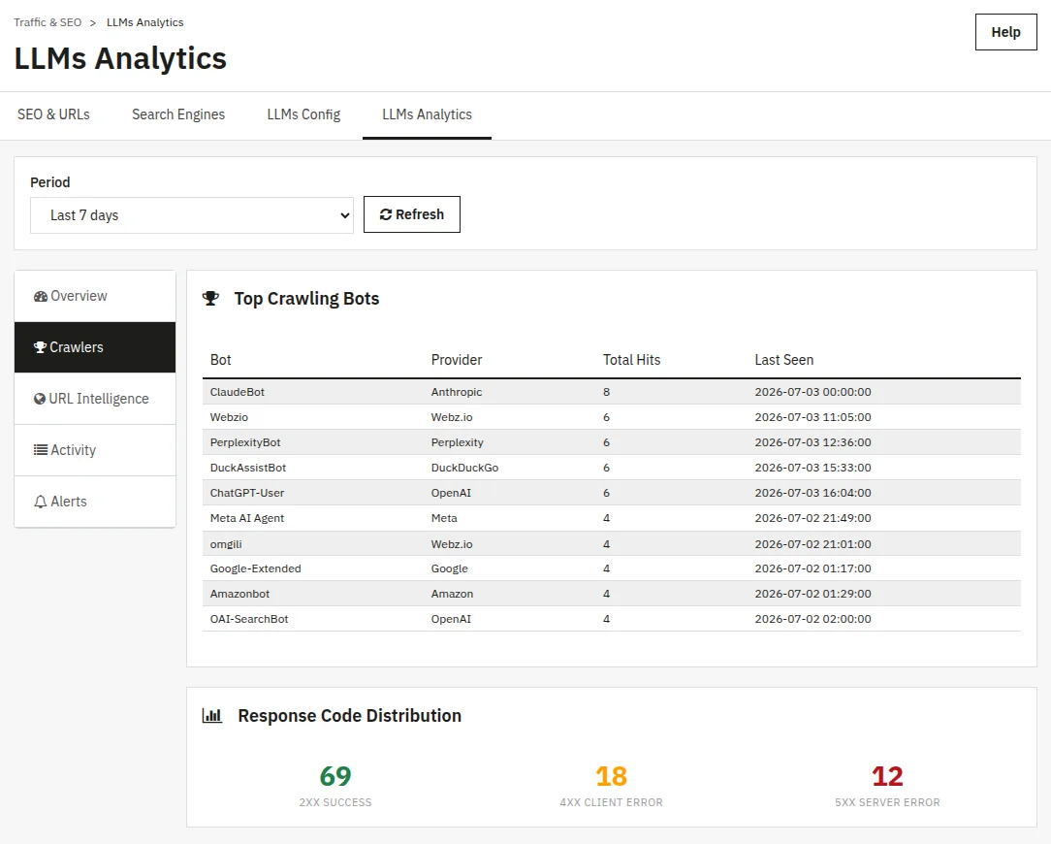
Task: Click the Total Hits column header
Action: pyautogui.click(x=631, y=360)
